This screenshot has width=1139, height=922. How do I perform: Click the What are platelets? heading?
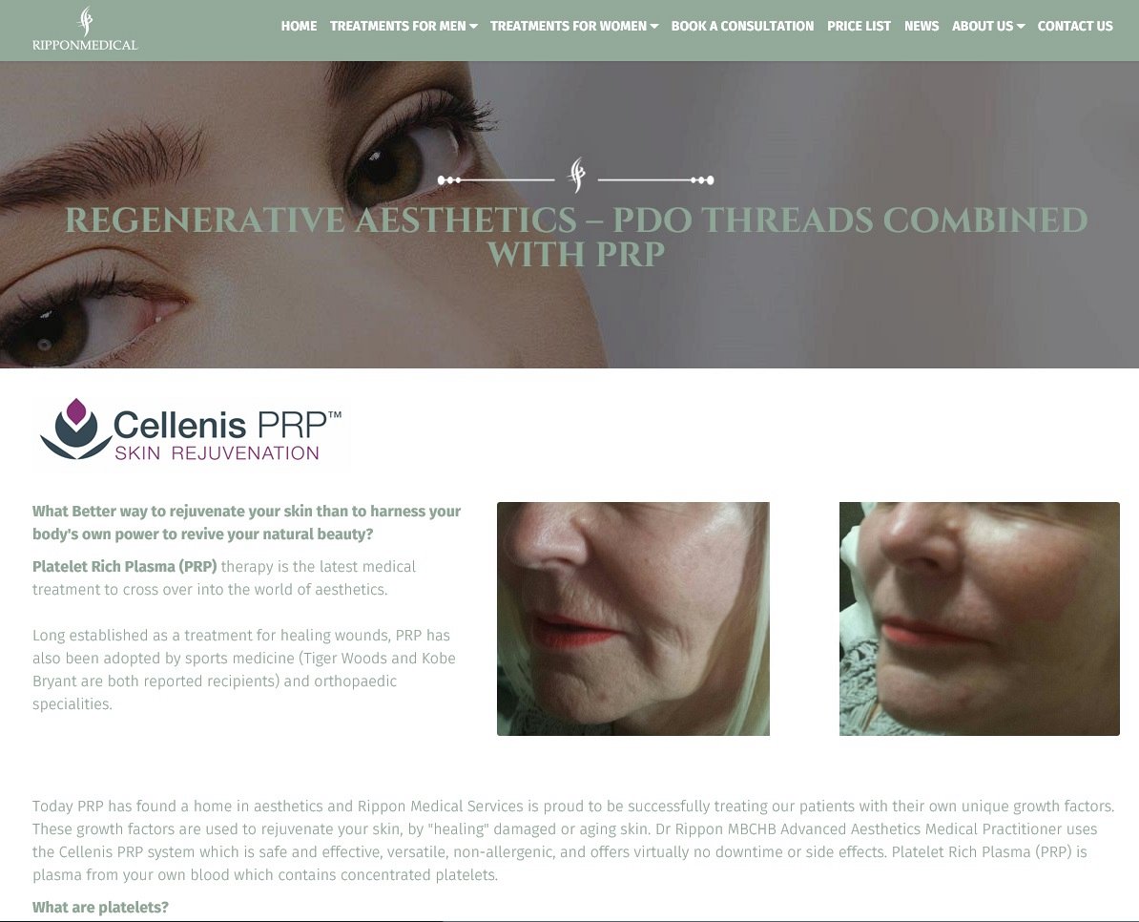tap(100, 907)
